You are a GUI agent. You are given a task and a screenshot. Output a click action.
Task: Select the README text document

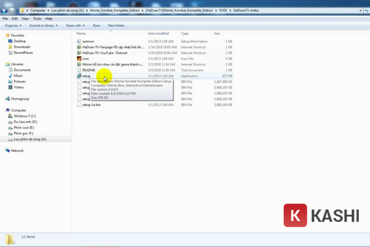click(90, 70)
